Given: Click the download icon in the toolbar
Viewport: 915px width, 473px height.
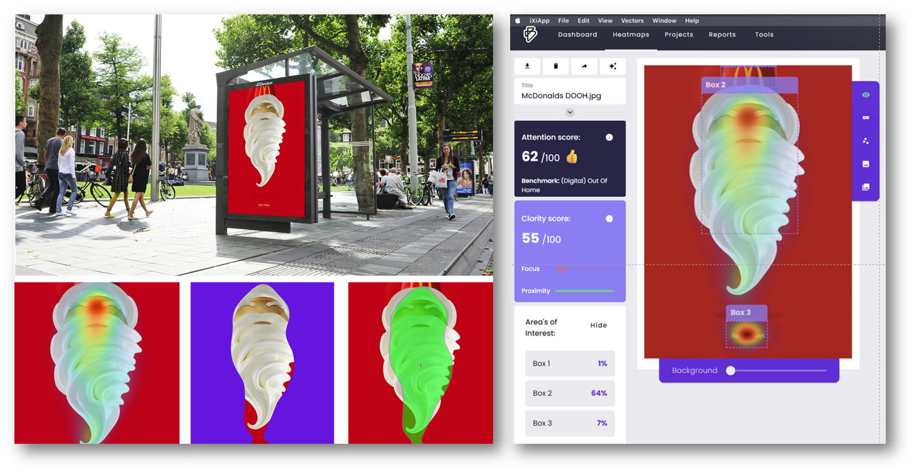Looking at the screenshot, I should click(x=527, y=66).
